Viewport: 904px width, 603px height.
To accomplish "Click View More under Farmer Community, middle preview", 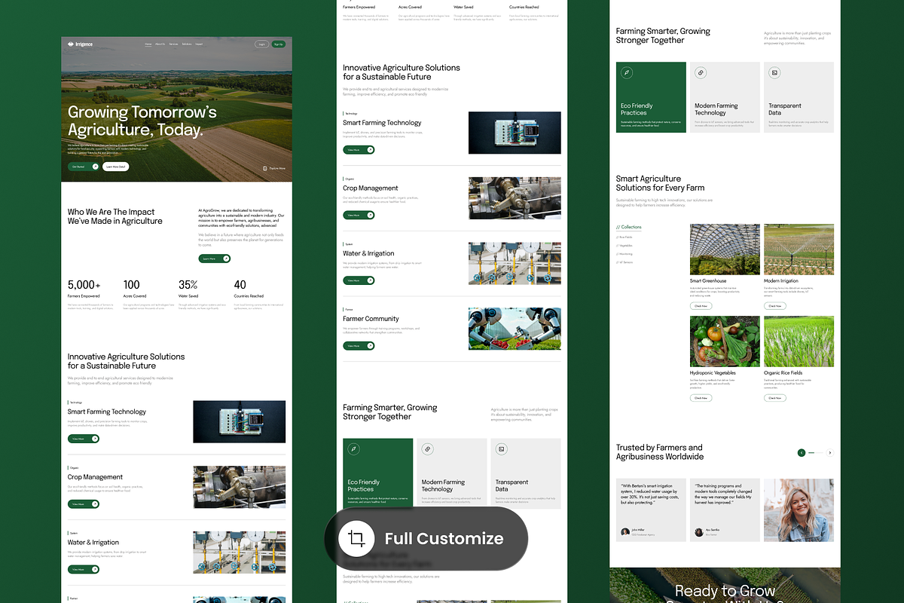I will [x=359, y=346].
